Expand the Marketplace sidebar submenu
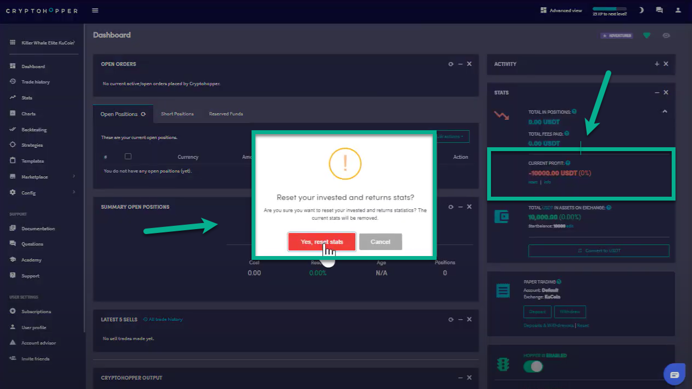 (x=74, y=177)
